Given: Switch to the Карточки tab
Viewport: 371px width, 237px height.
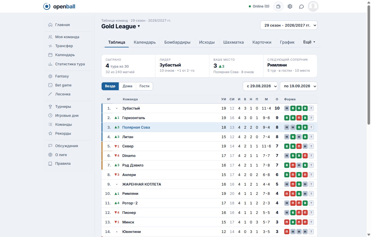Looking at the screenshot, I should pos(262,42).
